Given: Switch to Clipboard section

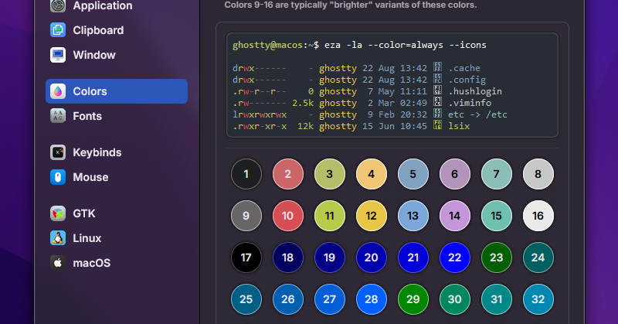Looking at the screenshot, I should tap(98, 30).
